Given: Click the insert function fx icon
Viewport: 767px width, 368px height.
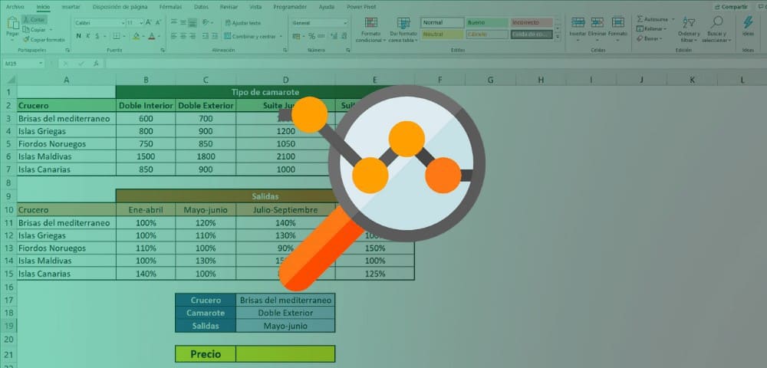Looking at the screenshot, I should click(x=97, y=64).
